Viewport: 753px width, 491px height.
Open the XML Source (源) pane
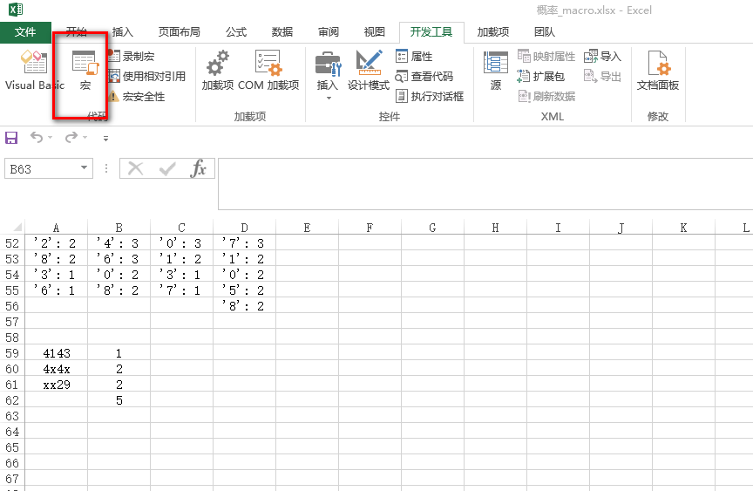[x=496, y=70]
